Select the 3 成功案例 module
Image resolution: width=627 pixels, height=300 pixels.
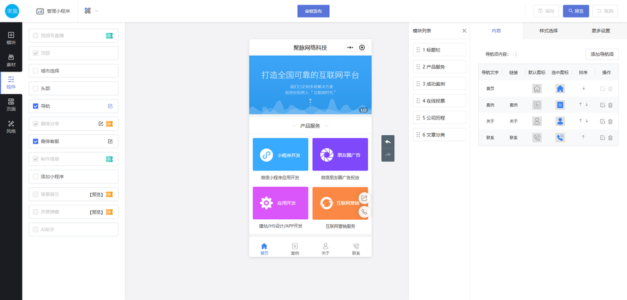click(x=440, y=84)
